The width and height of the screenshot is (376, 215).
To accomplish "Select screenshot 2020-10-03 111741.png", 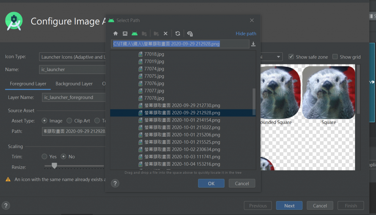I will click(x=182, y=157).
